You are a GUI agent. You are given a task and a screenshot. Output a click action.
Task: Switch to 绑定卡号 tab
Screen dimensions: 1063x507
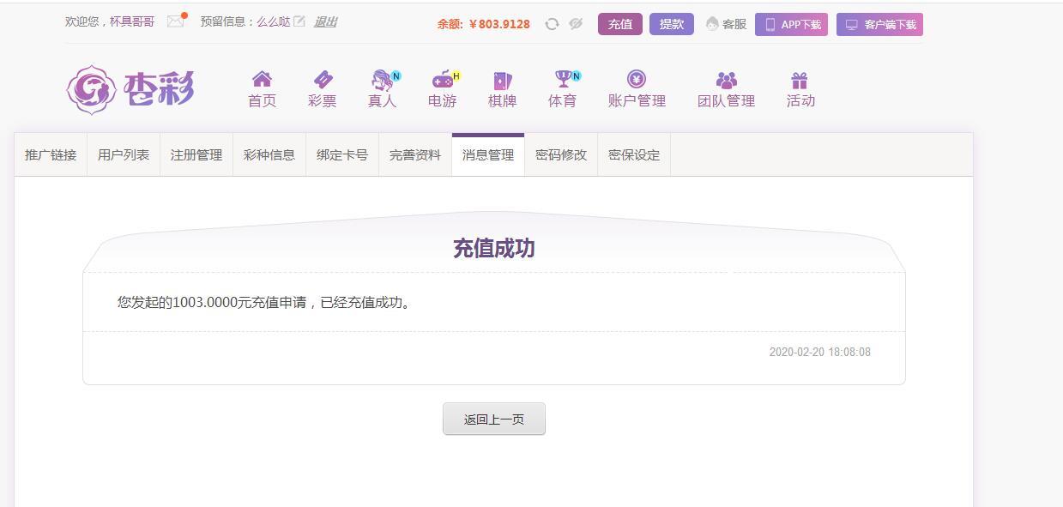point(342,155)
